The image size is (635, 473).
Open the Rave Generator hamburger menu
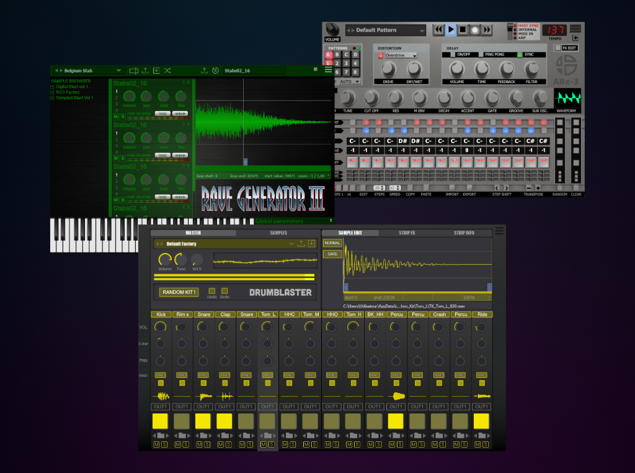coord(328,70)
